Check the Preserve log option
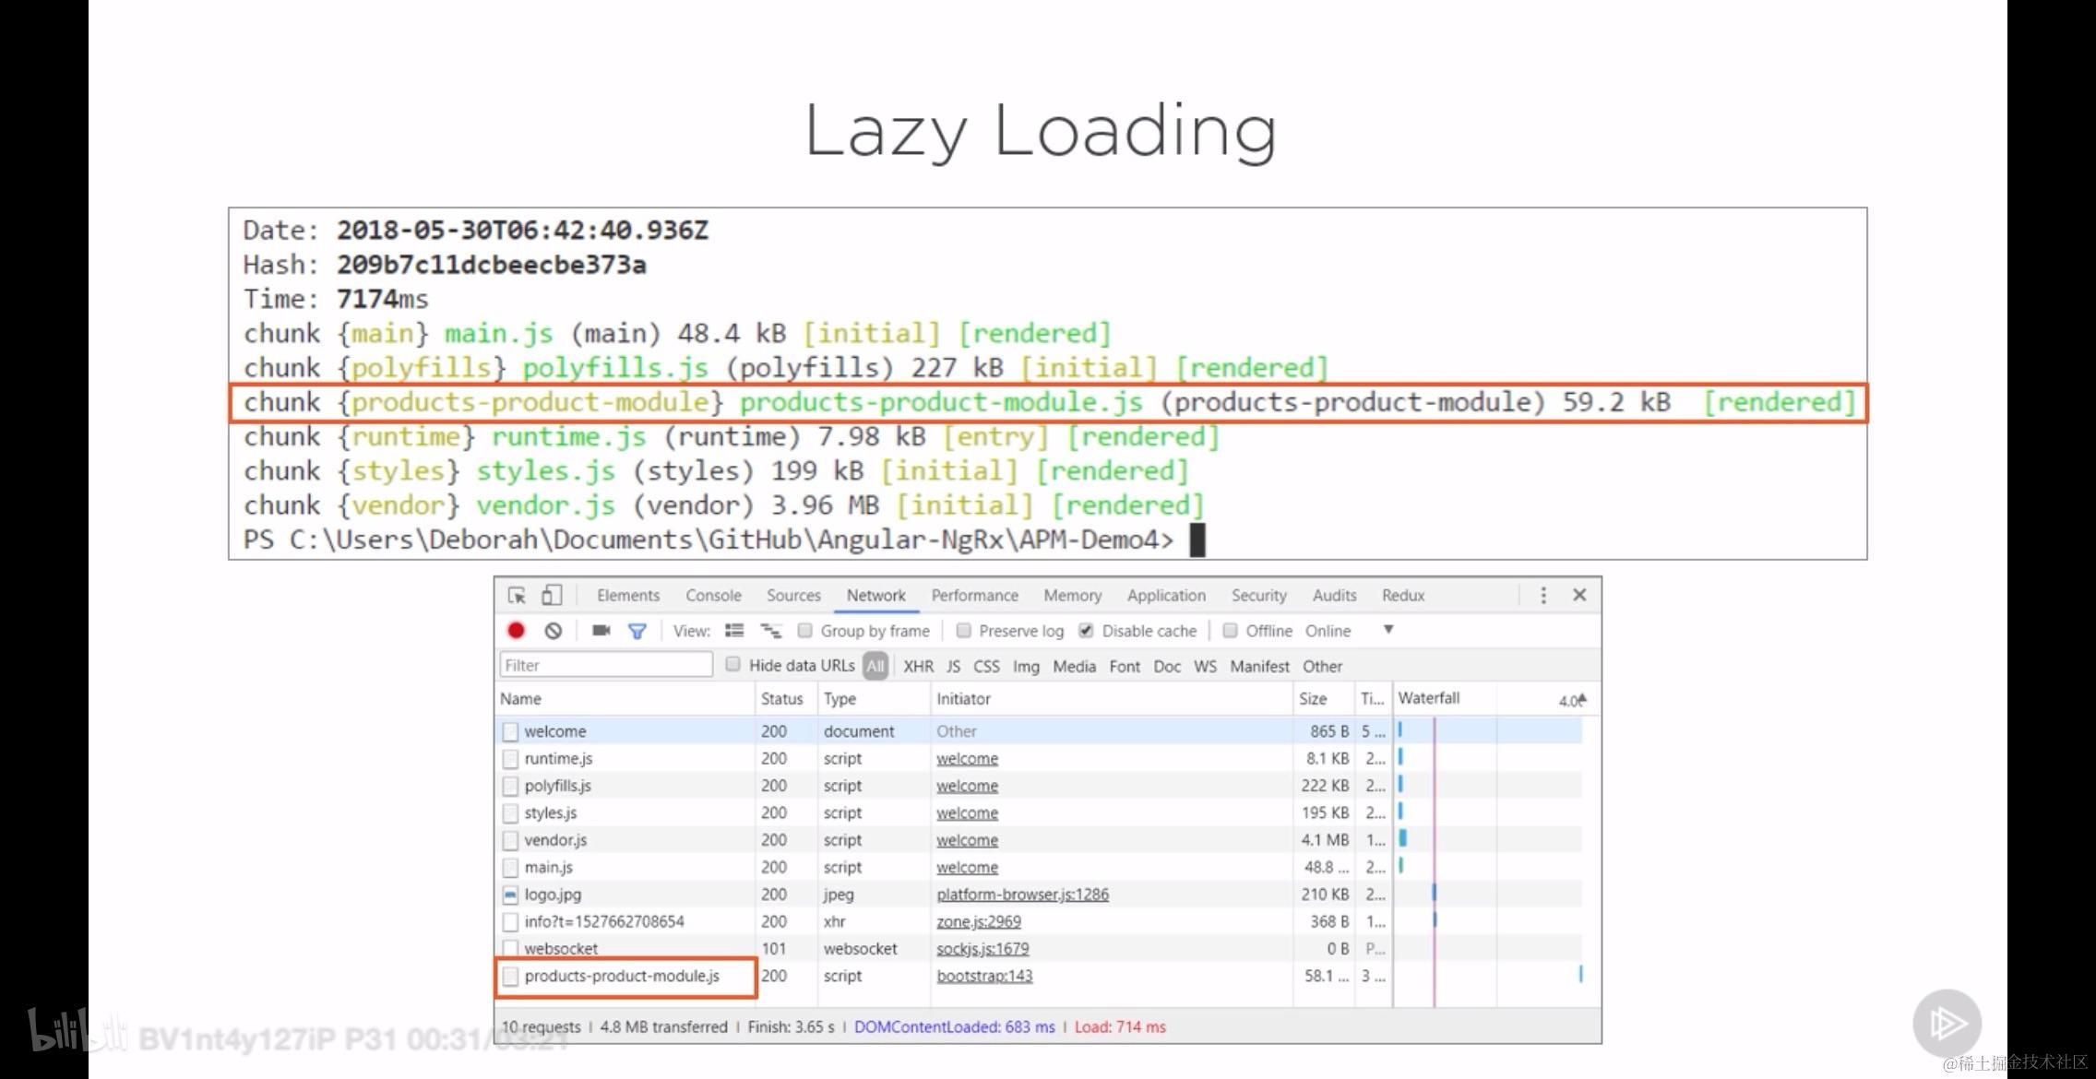 [964, 631]
